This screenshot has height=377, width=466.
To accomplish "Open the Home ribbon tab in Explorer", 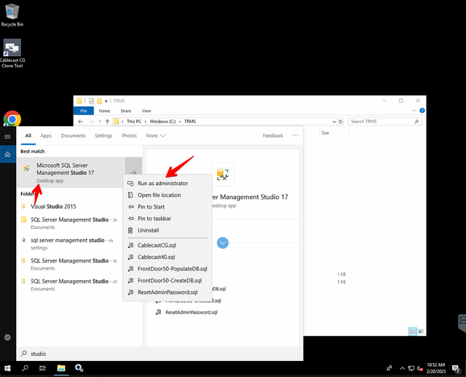I will 104,111.
